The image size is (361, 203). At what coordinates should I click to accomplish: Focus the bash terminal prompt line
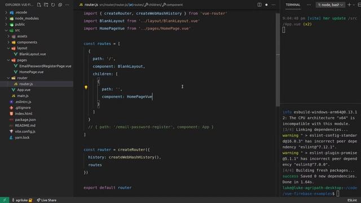click(320, 191)
